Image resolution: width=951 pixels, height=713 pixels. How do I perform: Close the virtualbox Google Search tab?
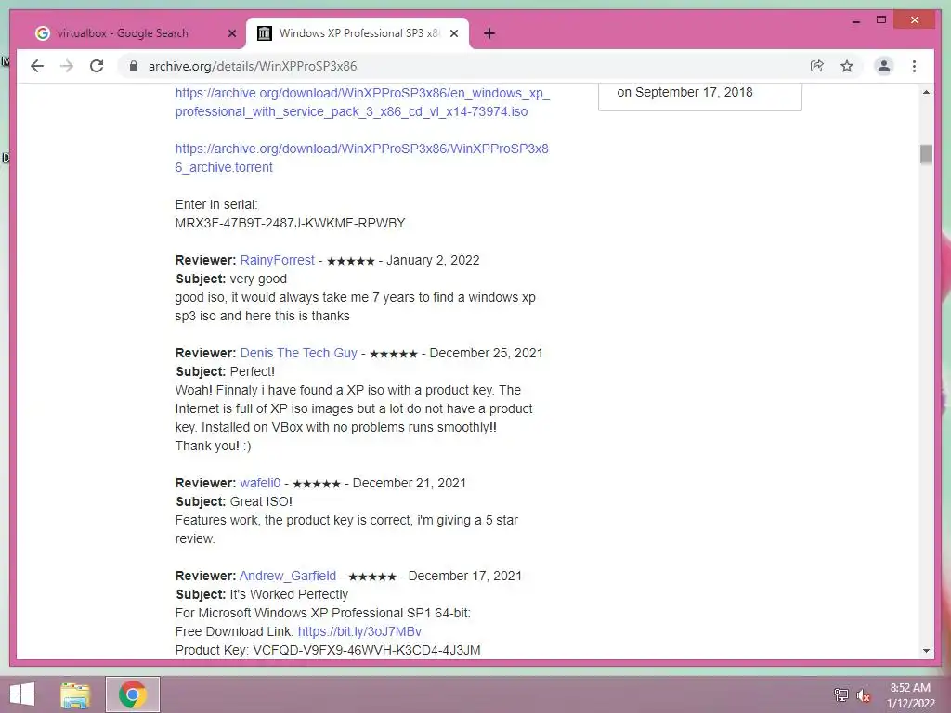pos(231,33)
